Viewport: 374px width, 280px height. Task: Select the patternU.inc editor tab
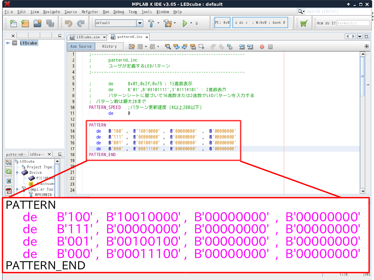pyautogui.click(x=130, y=37)
